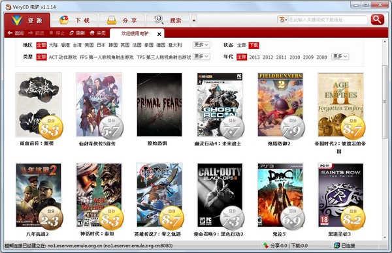This screenshot has height=253, width=392.
Task: Open the 八年抗战2 cover
Action: 39,195
